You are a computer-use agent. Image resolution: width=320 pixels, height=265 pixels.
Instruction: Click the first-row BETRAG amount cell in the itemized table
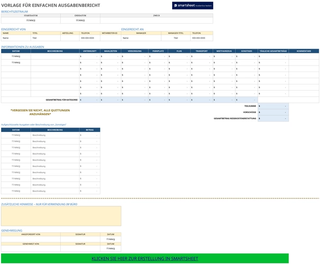pos(90,135)
